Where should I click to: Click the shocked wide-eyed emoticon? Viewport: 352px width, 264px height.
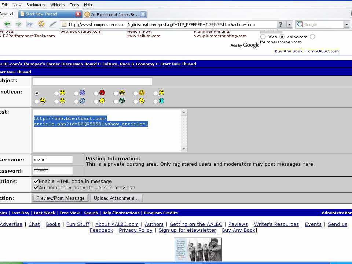[142, 92]
